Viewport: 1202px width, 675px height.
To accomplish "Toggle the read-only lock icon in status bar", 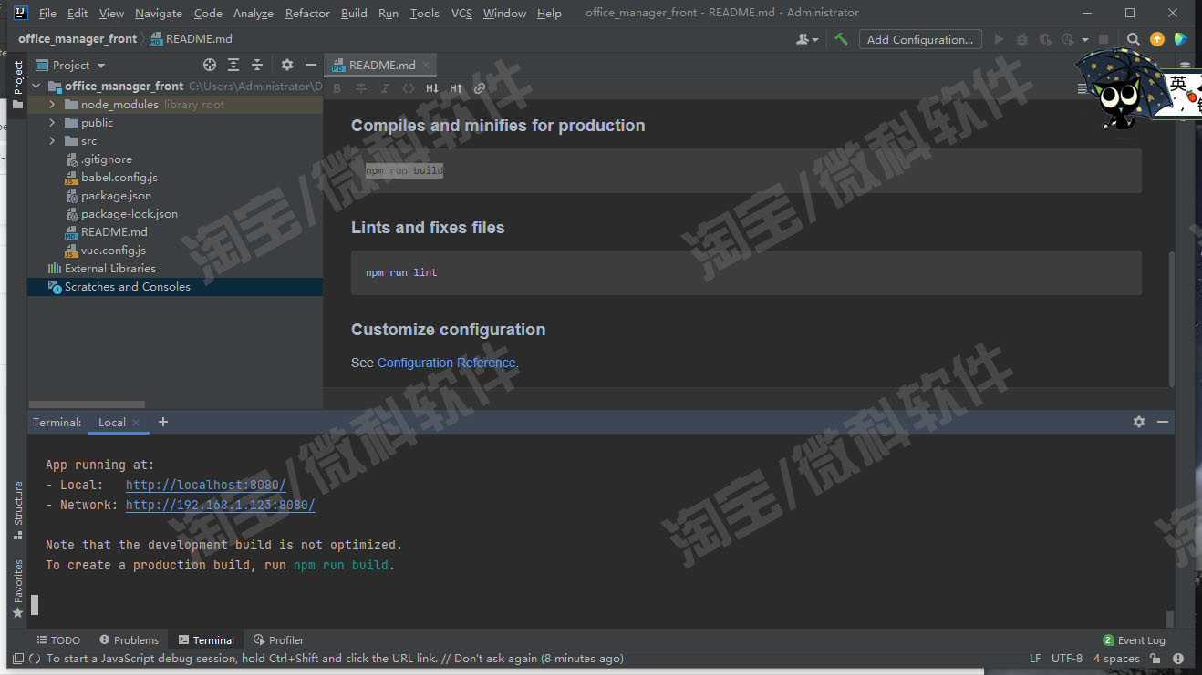I will 1155,658.
